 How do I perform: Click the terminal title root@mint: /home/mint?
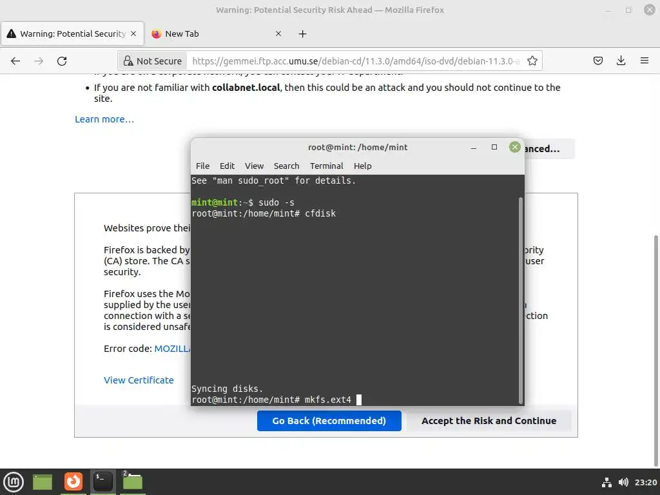[358, 148]
